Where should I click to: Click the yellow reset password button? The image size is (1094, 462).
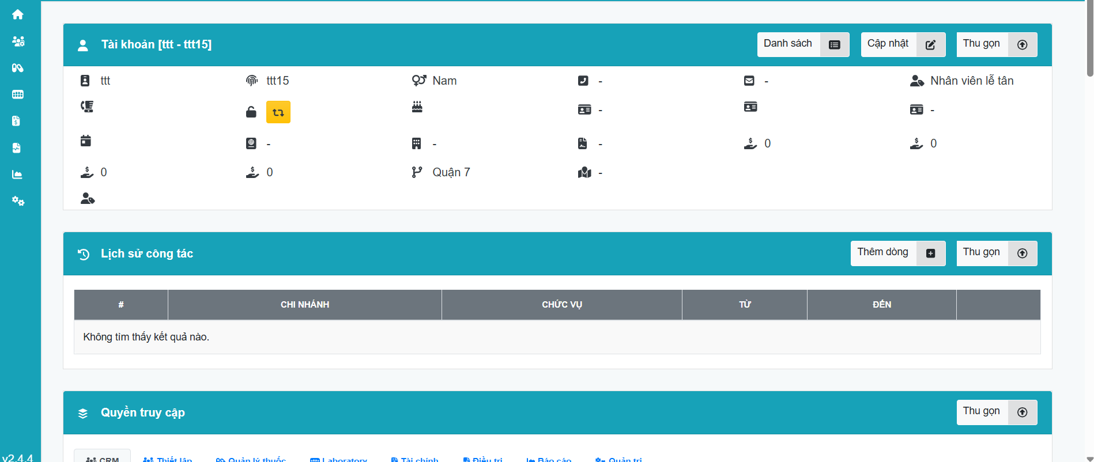pos(278,112)
